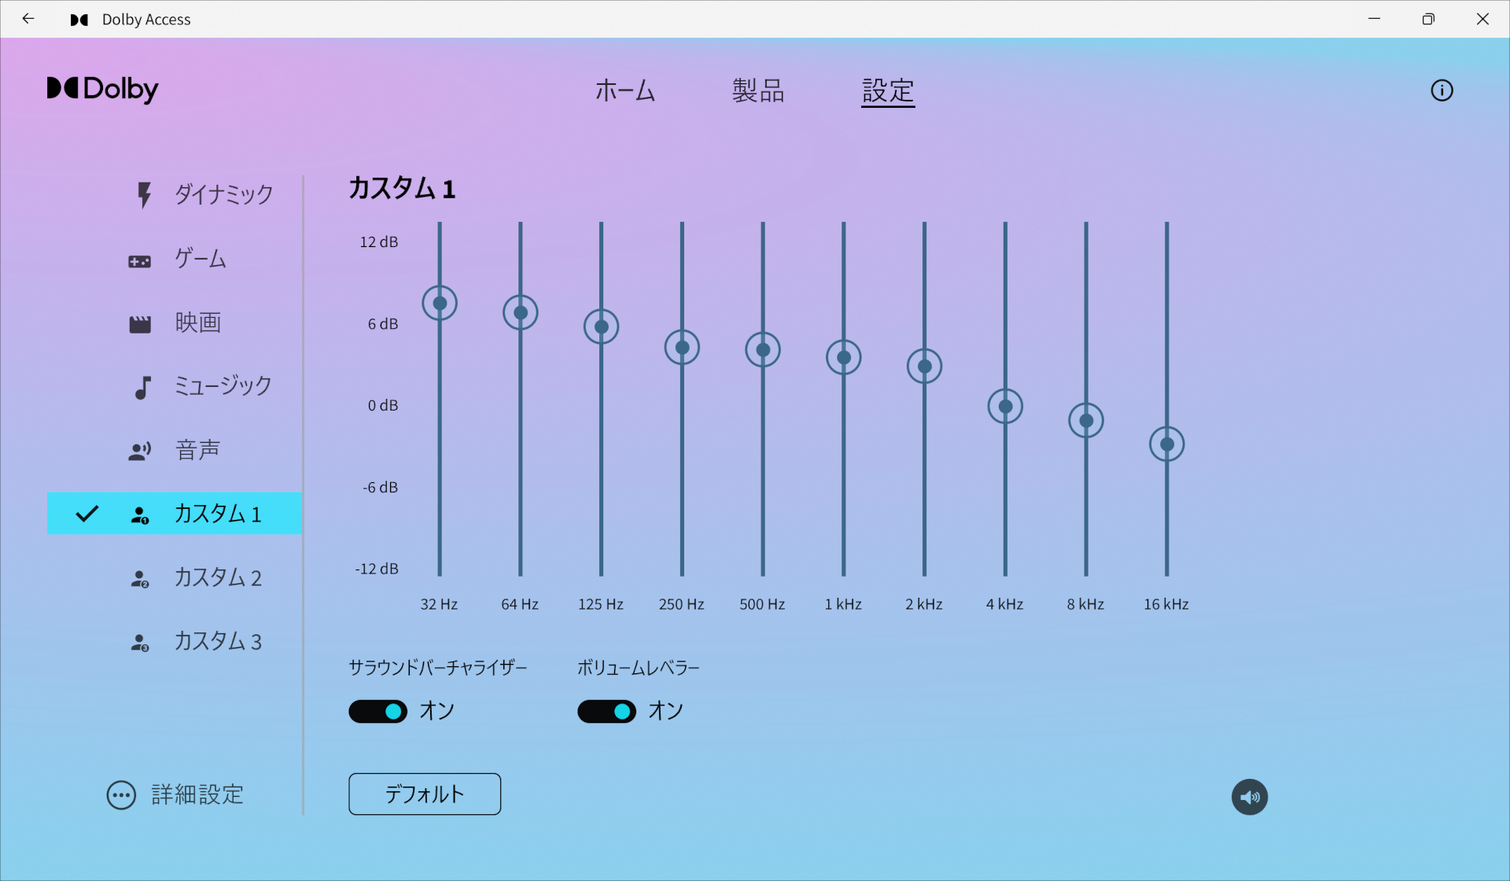The width and height of the screenshot is (1510, 881).
Task: Click the デフォルト reset button
Action: pyautogui.click(x=425, y=794)
